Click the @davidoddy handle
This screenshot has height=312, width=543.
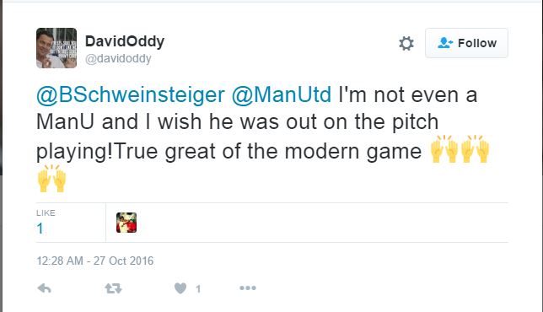[118, 58]
